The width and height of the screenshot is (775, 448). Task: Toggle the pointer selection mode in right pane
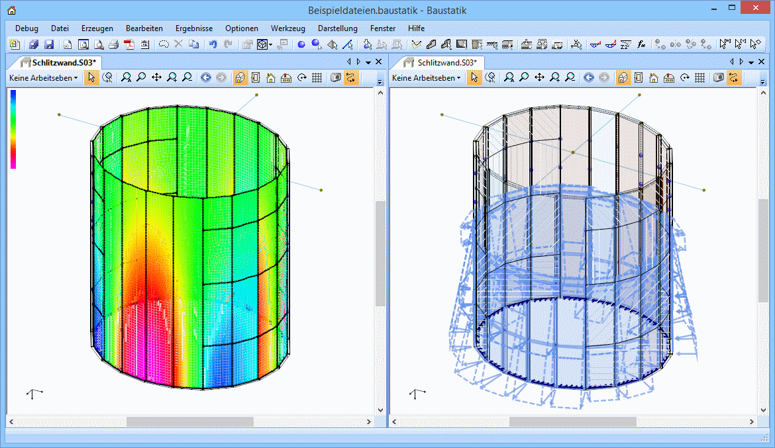(x=474, y=77)
